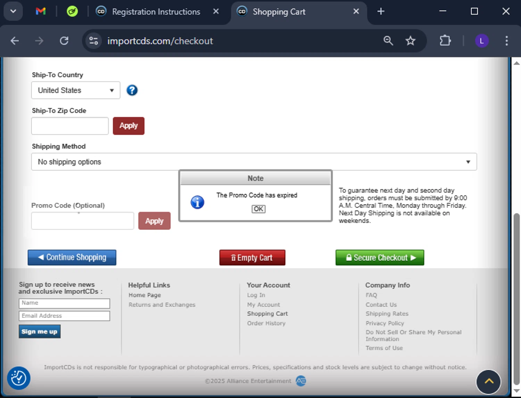
Task: Open the FAQ link
Action: point(371,295)
